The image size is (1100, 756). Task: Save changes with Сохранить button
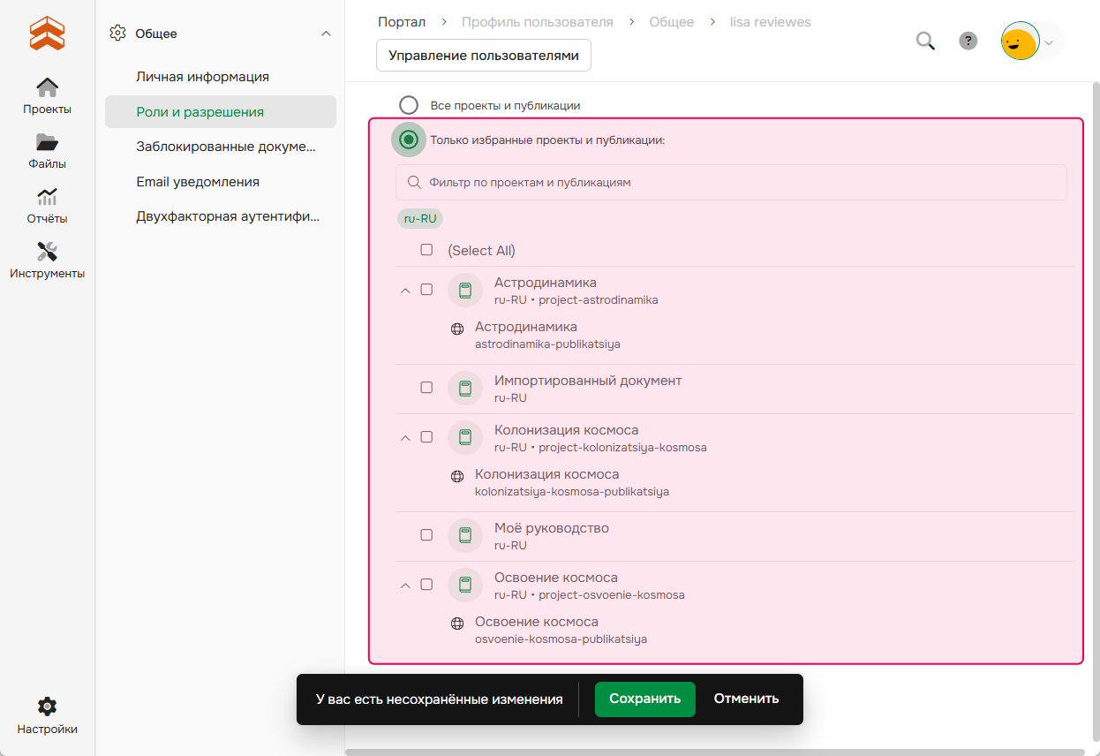645,699
